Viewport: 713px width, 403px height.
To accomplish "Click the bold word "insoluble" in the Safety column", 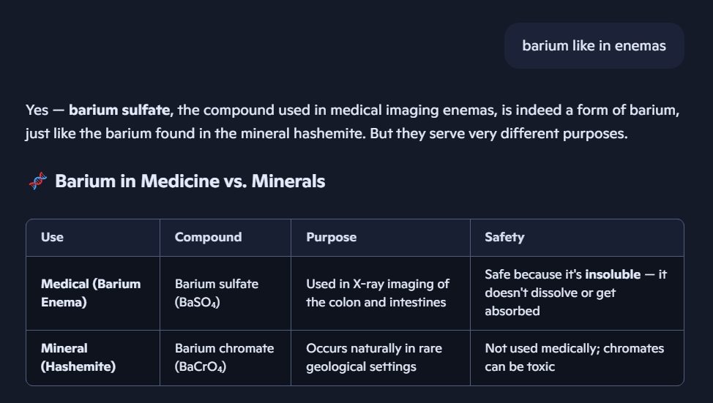I will [613, 275].
